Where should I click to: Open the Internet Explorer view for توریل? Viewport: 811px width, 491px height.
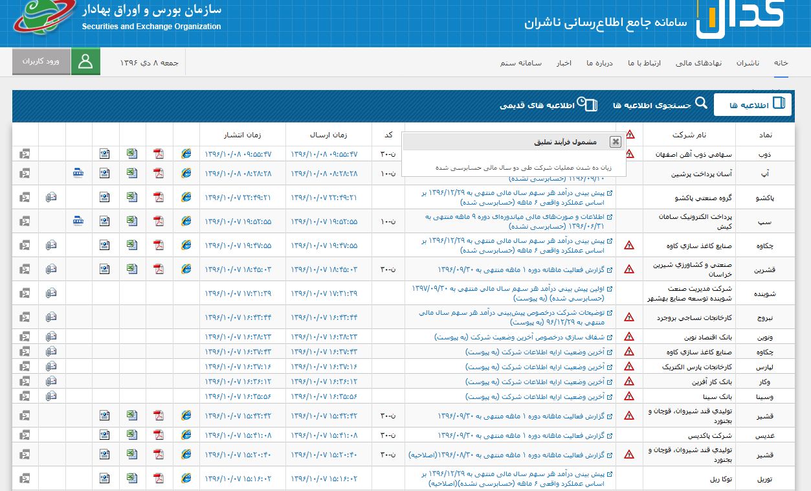pyautogui.click(x=186, y=479)
